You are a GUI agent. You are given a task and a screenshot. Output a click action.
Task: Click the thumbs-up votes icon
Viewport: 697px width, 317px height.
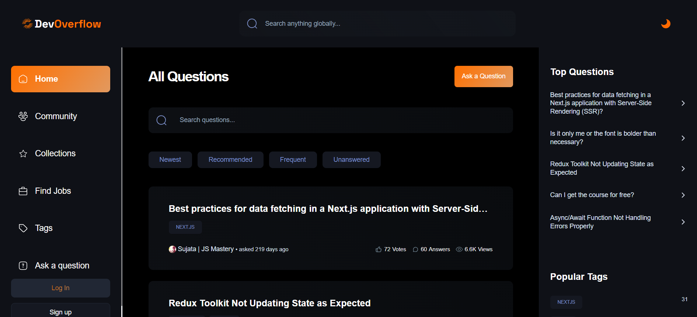pyautogui.click(x=379, y=249)
